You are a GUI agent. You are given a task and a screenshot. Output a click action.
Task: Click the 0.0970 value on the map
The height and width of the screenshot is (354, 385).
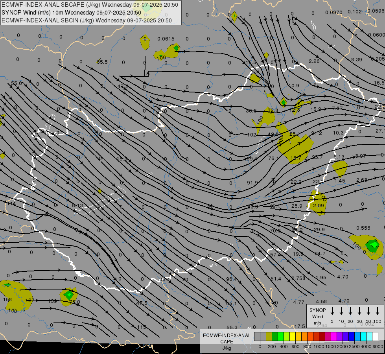334,12
